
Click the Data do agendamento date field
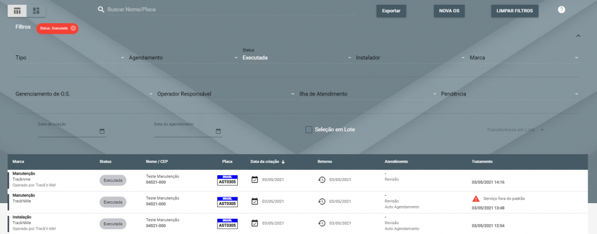coord(188,131)
